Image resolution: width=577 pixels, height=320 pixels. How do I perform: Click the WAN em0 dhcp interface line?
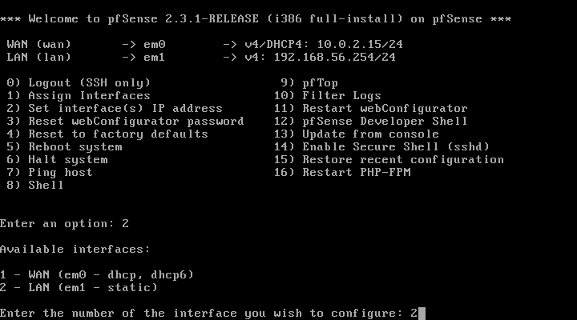click(x=97, y=275)
